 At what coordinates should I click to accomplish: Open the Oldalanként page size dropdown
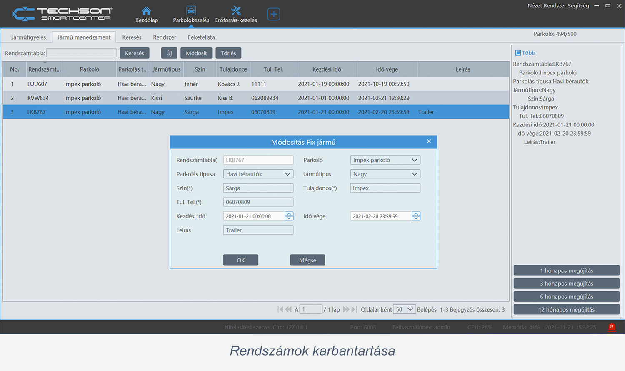click(x=410, y=309)
